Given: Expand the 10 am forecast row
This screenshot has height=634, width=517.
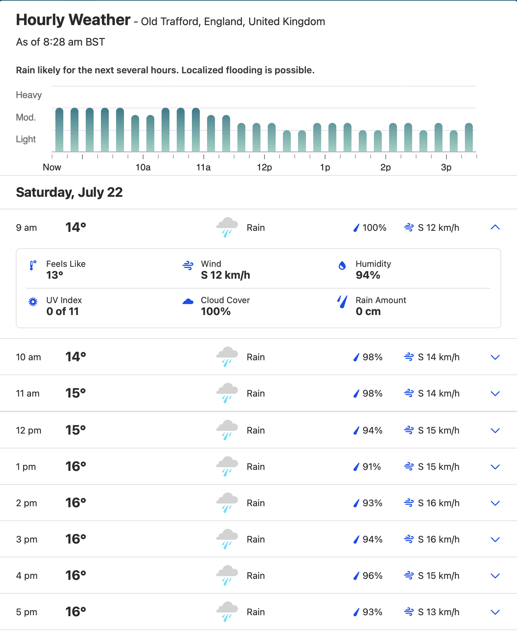Looking at the screenshot, I should [495, 357].
